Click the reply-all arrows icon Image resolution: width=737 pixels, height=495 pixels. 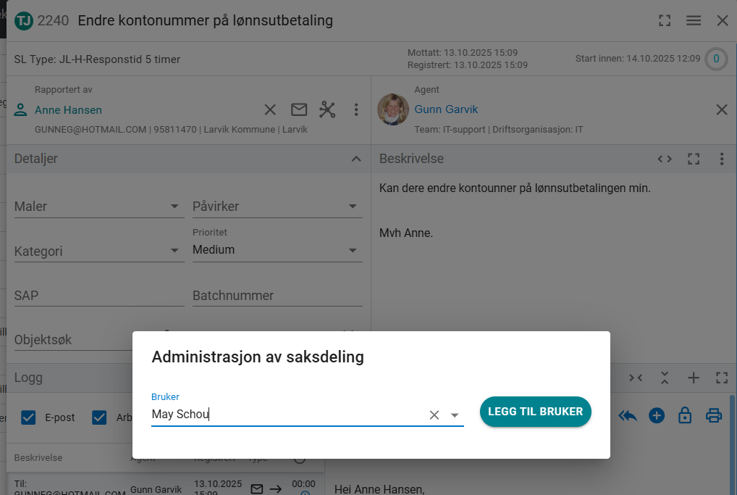coord(628,415)
